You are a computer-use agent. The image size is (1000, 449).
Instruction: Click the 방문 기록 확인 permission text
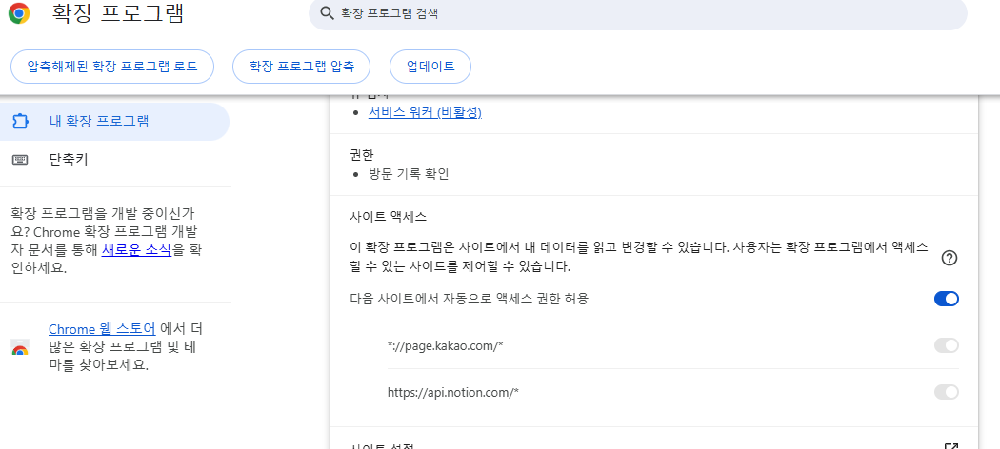click(x=409, y=174)
